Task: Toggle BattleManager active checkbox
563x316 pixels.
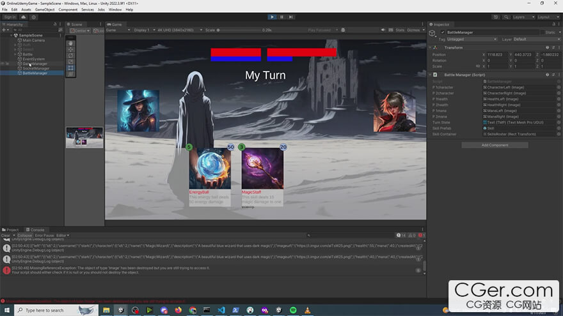Action: click(443, 33)
